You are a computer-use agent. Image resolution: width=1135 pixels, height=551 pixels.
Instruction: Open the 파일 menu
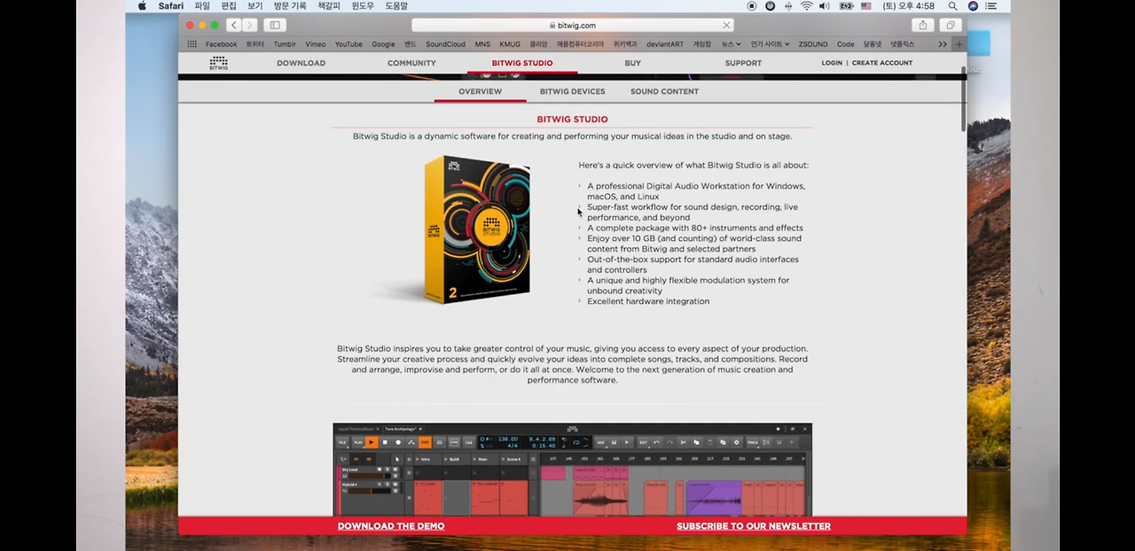202,6
